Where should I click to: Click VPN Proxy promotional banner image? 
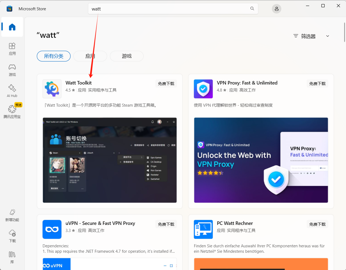(261, 160)
